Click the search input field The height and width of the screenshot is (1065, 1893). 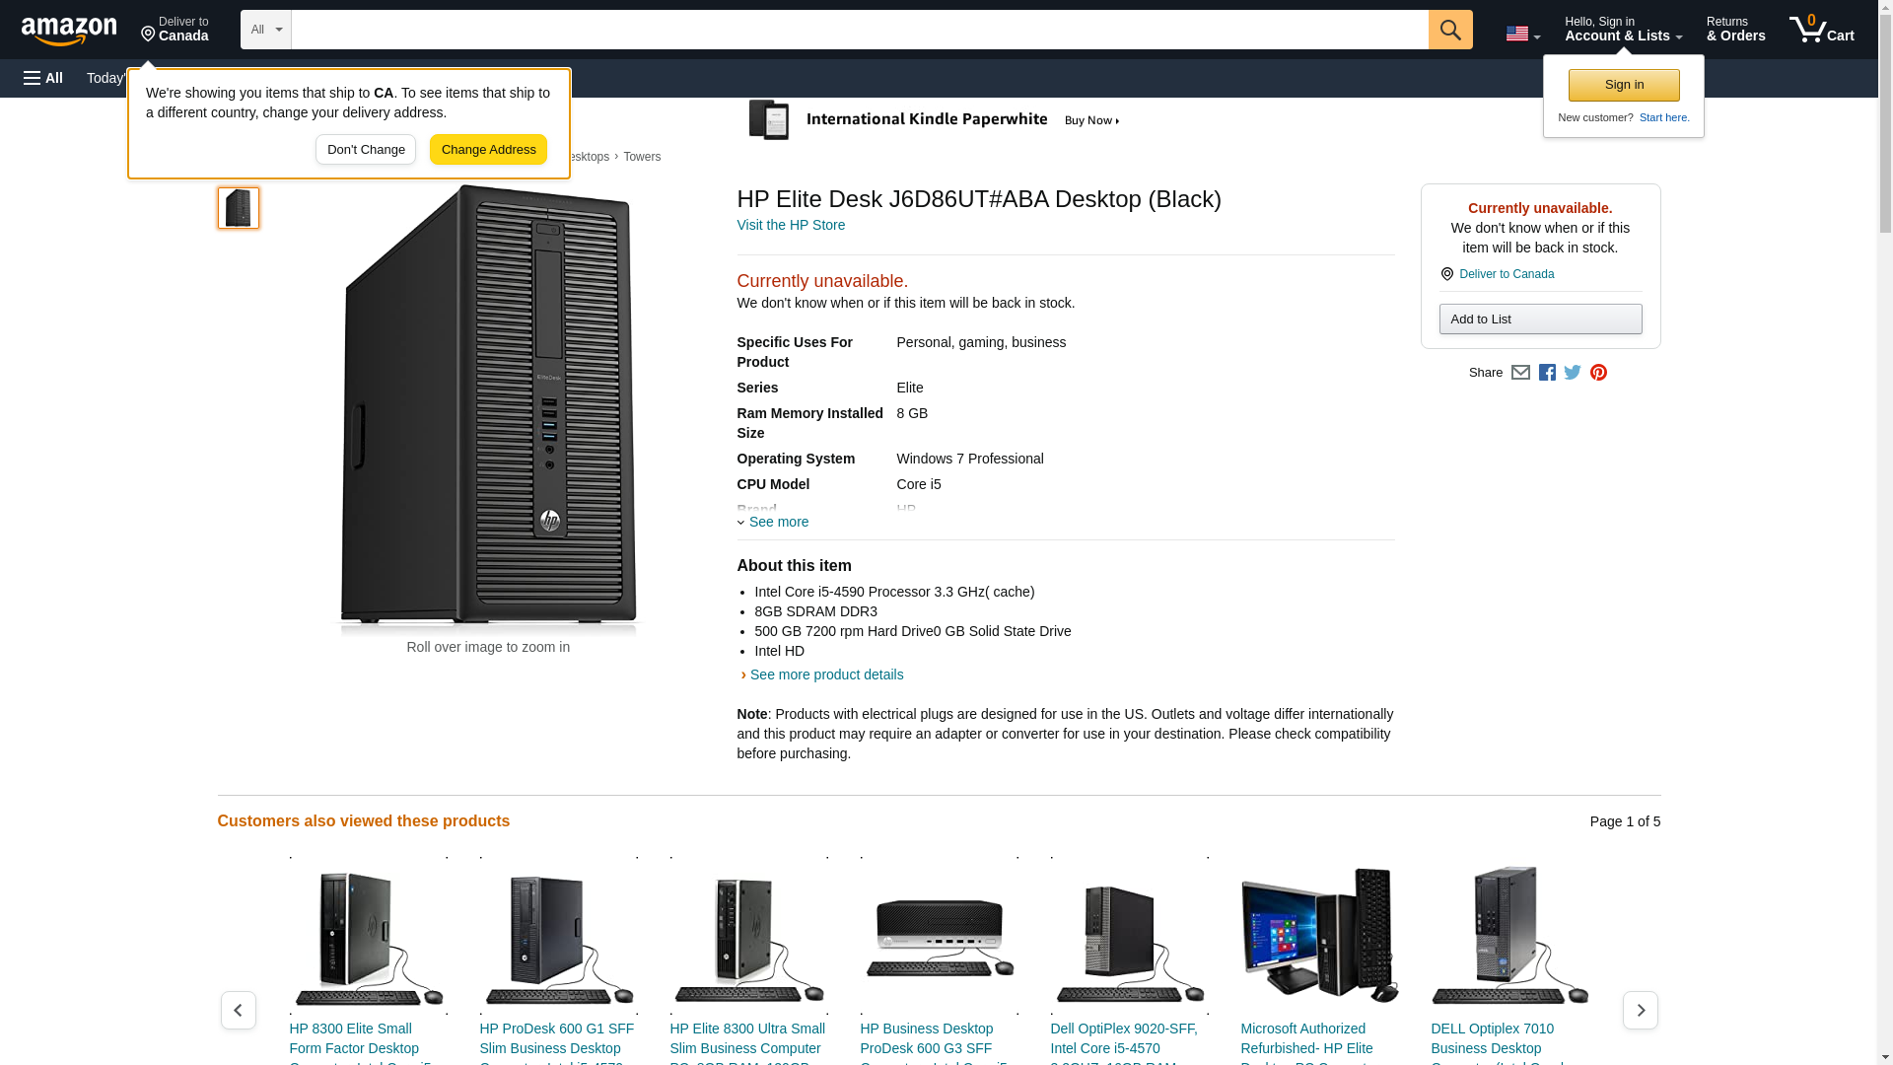(x=859, y=30)
